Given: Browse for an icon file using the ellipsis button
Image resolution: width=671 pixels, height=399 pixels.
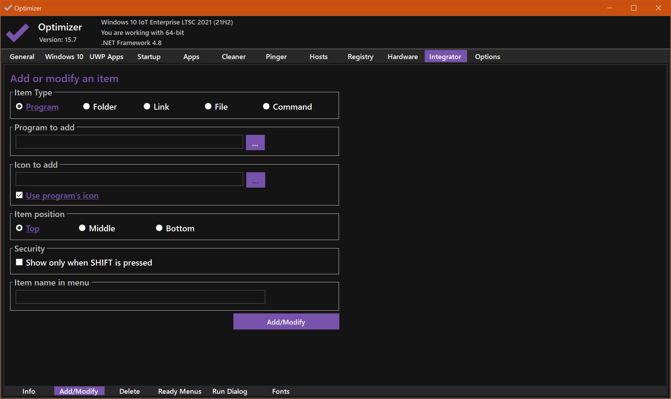Looking at the screenshot, I should tap(255, 180).
